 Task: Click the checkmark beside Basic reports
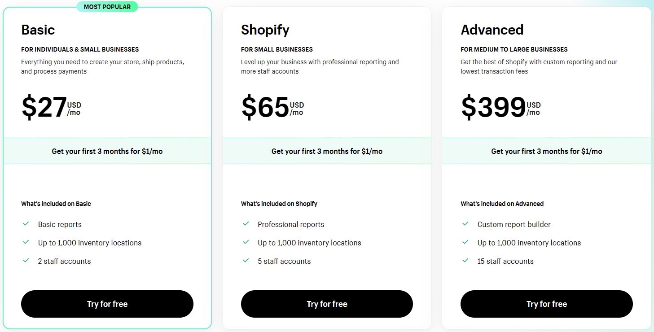[x=26, y=224]
